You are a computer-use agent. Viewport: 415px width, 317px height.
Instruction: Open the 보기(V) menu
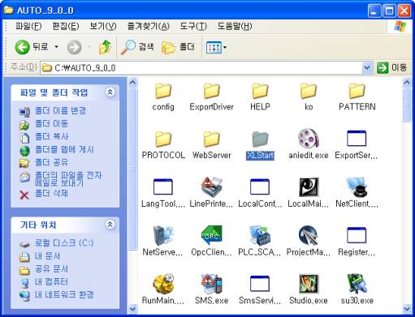103,26
